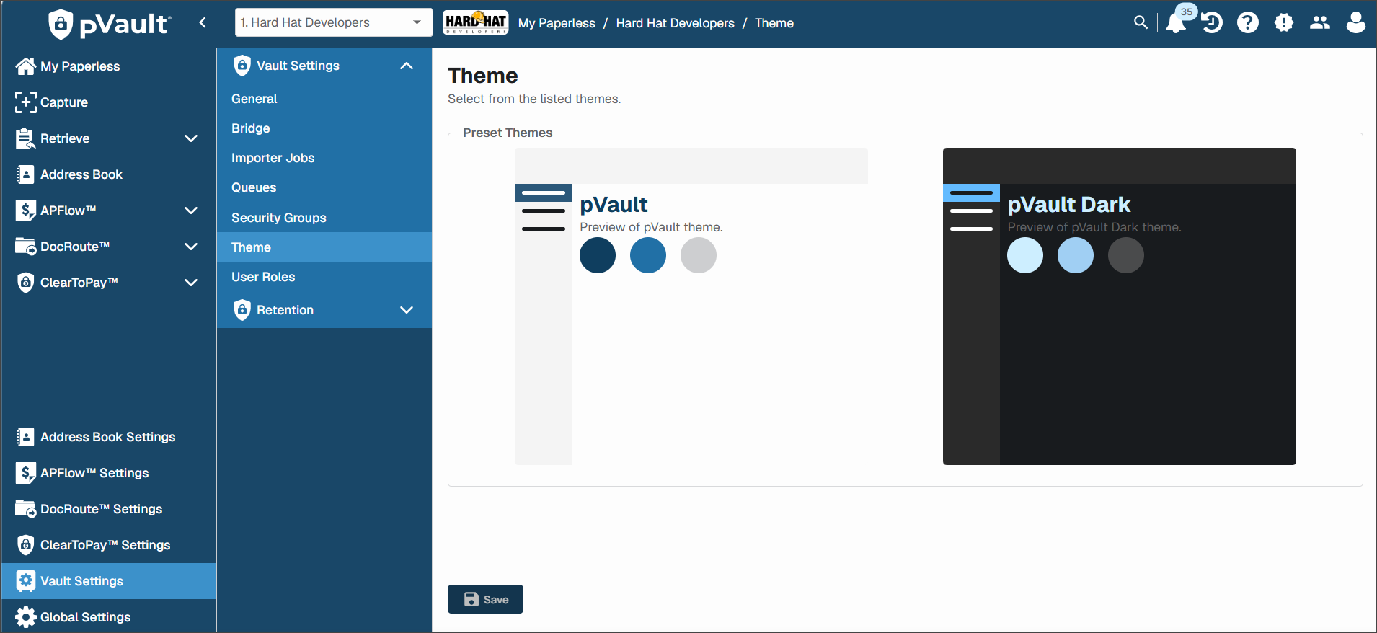
Task: Click the APFlow Settings icon
Action: pyautogui.click(x=25, y=473)
